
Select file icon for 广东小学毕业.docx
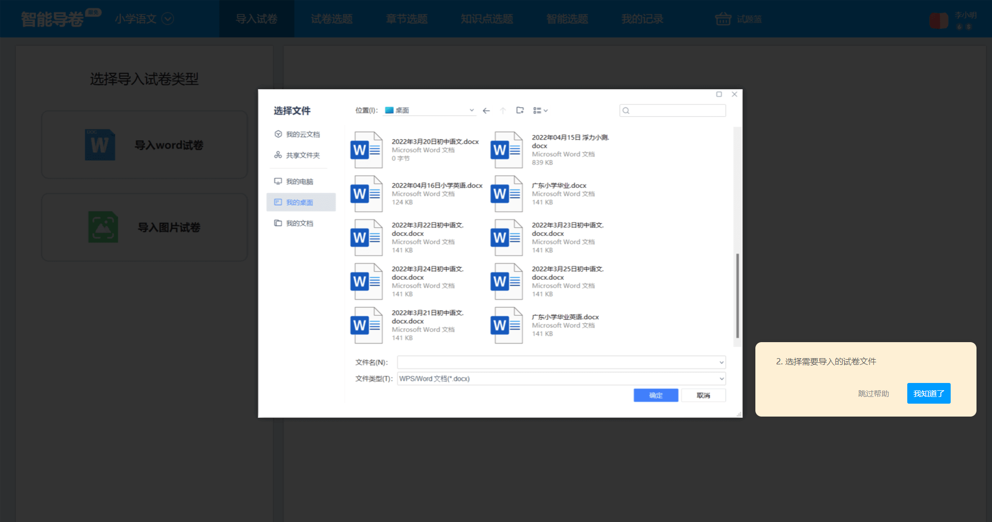click(507, 194)
